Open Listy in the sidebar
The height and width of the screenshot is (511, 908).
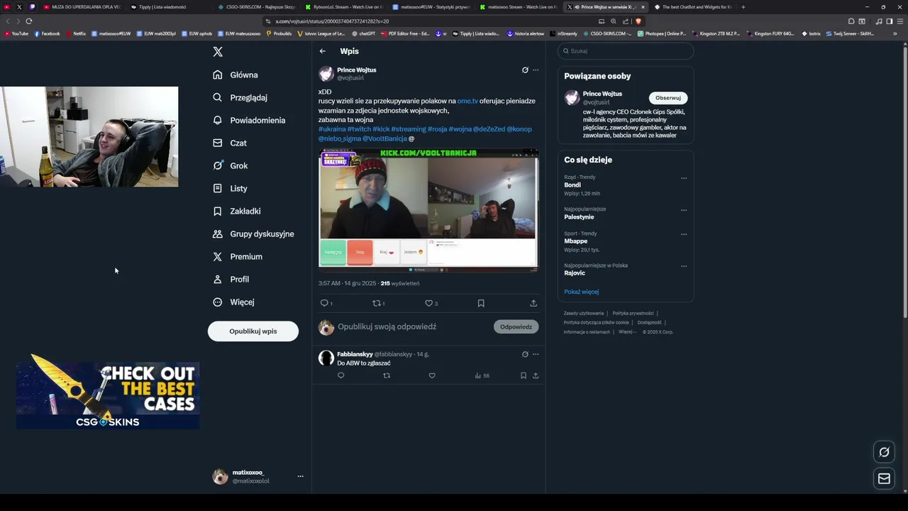coord(230,188)
